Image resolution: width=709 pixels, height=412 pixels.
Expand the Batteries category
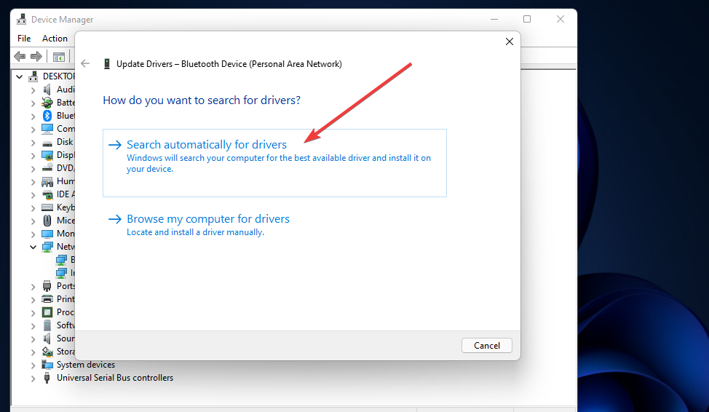click(33, 103)
